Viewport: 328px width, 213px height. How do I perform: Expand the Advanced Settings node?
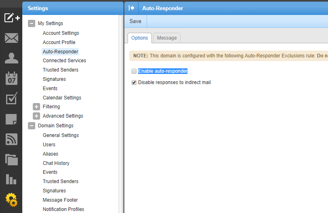(36, 116)
